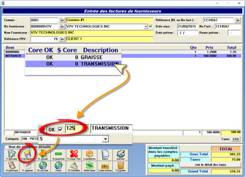Click the Pneus globe icon
This screenshot has width=245, height=177.
tap(58, 167)
